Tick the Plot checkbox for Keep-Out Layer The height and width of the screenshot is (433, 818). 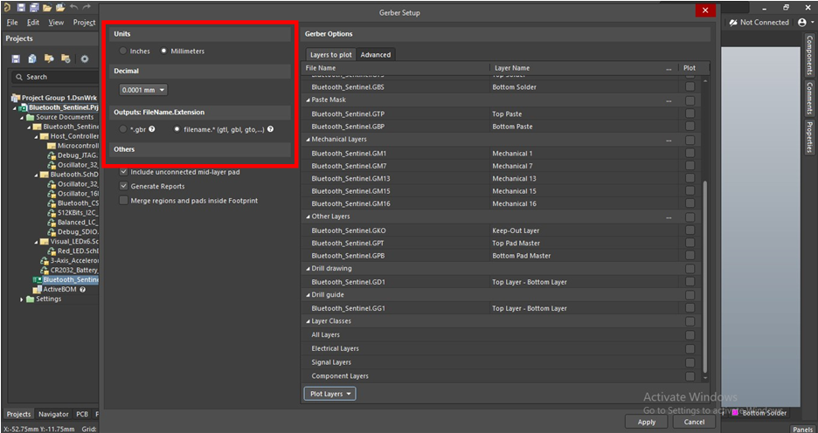(690, 230)
